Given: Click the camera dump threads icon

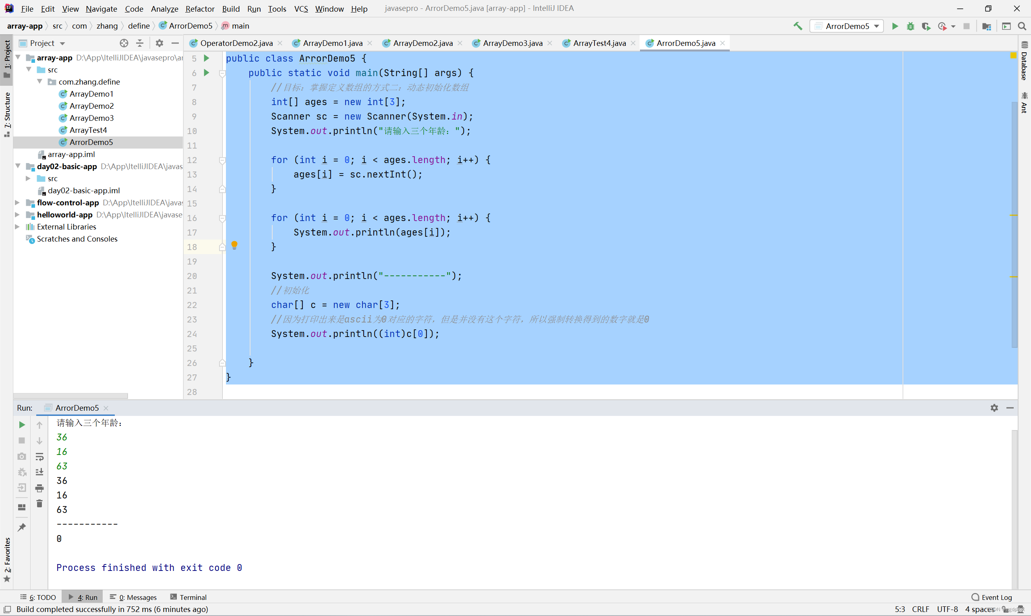Looking at the screenshot, I should coord(22,456).
